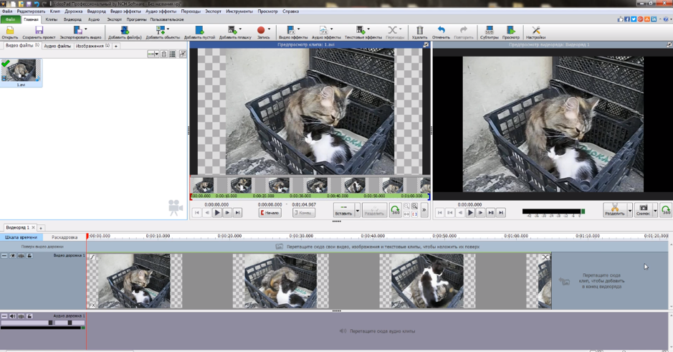The image size is (673, 352).
Task: Open Запись dropdown arrow
Action: coord(269,29)
